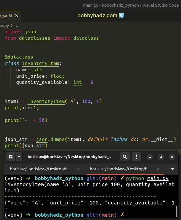Click the 'default' keyword argument

coord(98,139)
